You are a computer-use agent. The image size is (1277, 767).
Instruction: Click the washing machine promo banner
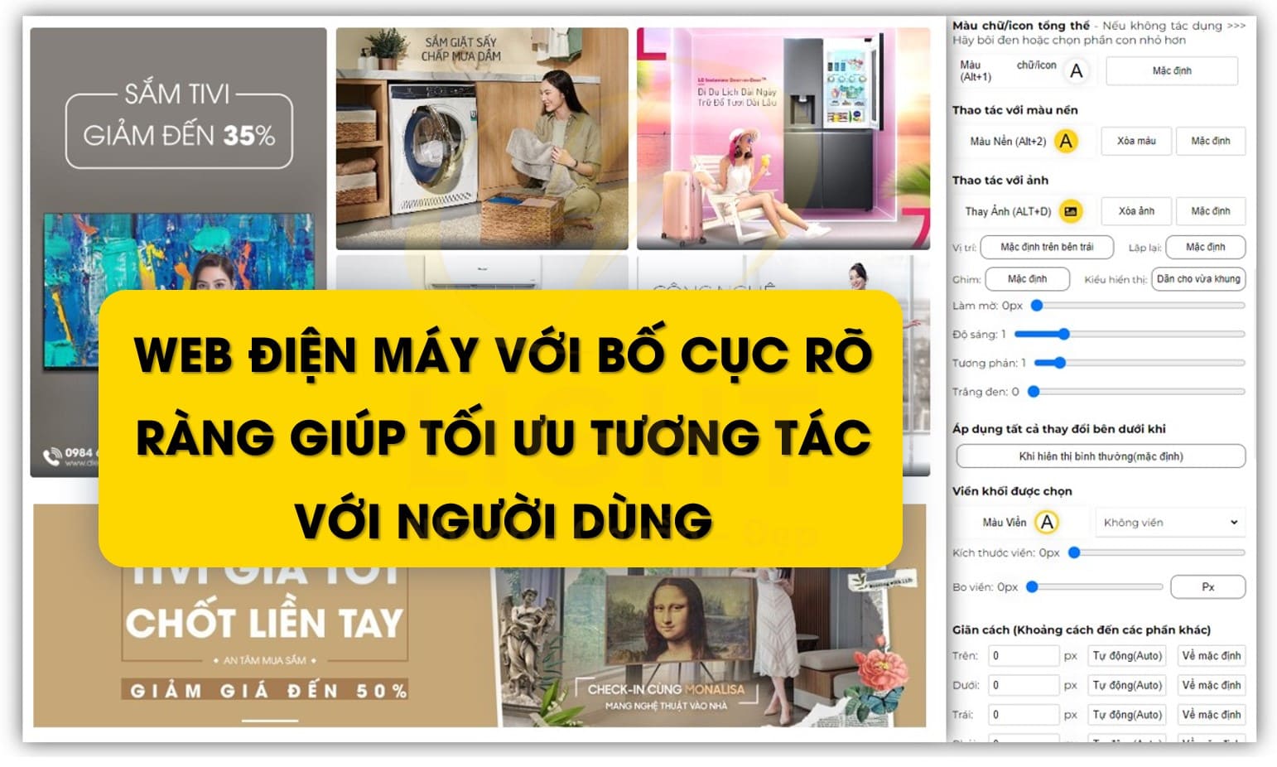click(482, 138)
